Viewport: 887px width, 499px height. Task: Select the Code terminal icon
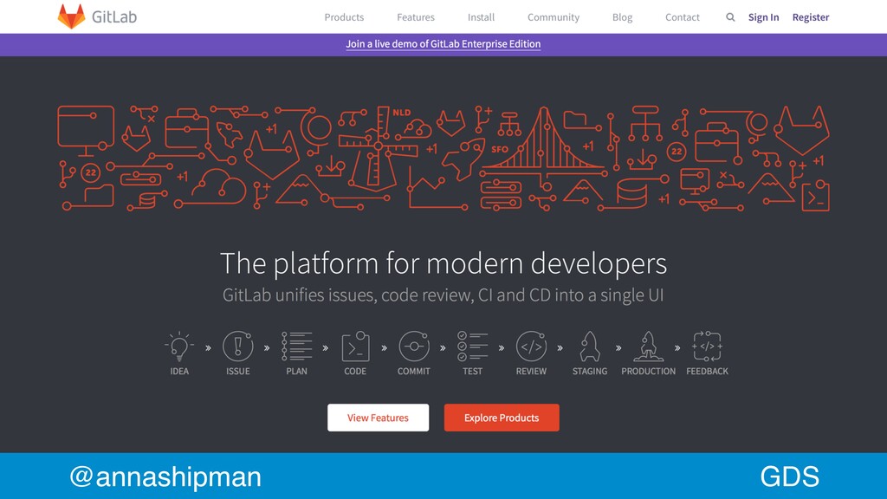pyautogui.click(x=355, y=347)
